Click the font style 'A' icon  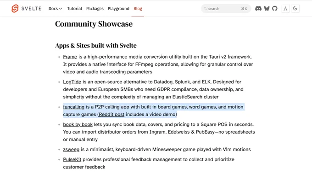click(285, 9)
